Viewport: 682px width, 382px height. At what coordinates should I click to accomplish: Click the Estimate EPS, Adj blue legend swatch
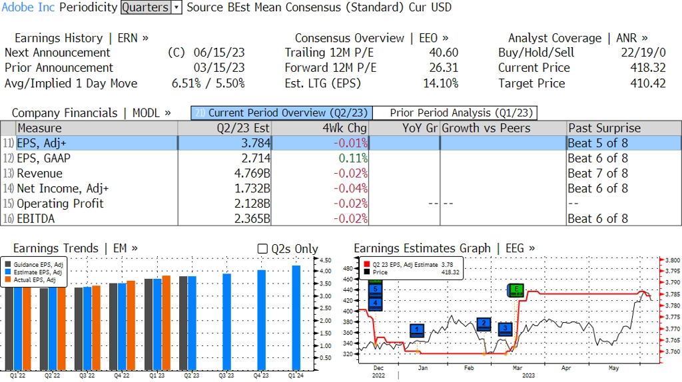(8, 272)
